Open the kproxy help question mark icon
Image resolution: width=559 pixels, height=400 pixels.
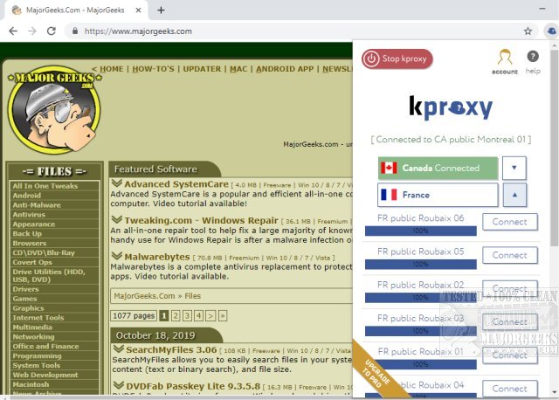pos(533,56)
